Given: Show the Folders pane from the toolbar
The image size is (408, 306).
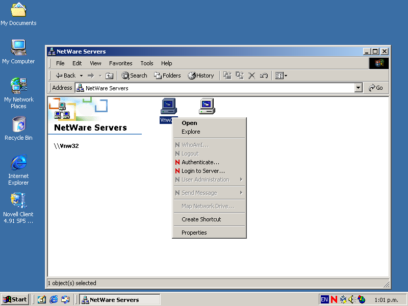Looking at the screenshot, I should click(x=167, y=75).
